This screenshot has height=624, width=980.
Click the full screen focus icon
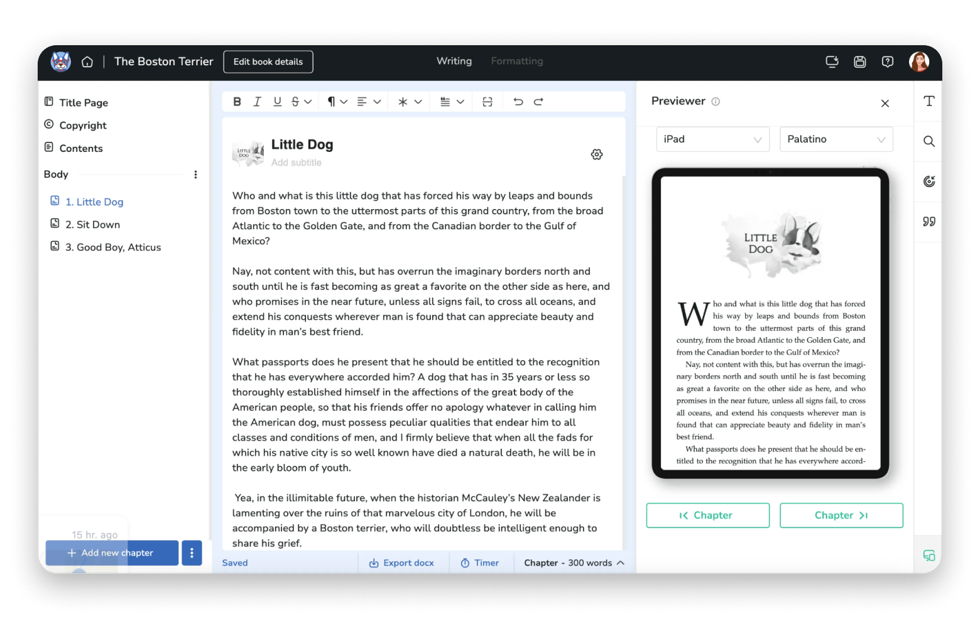(487, 102)
